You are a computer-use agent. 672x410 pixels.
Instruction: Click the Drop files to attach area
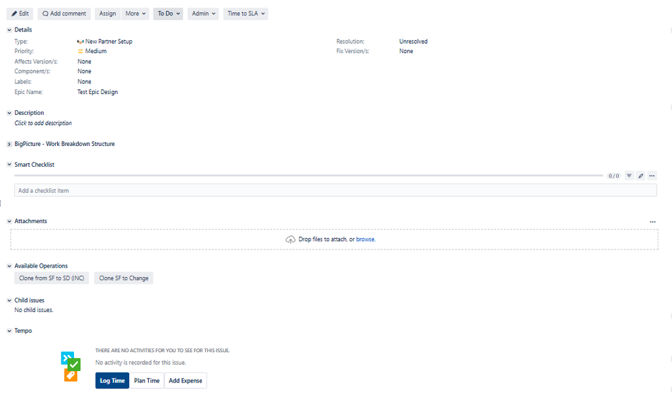(x=334, y=239)
